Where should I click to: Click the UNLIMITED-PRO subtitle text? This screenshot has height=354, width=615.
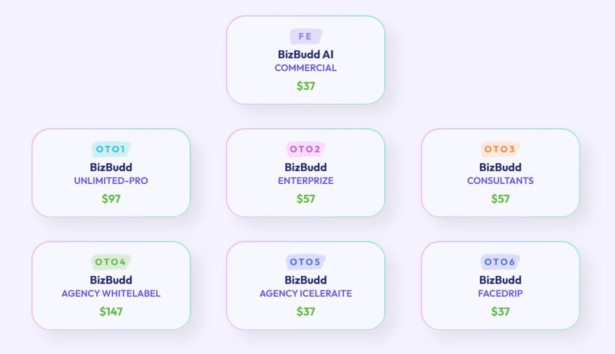111,181
